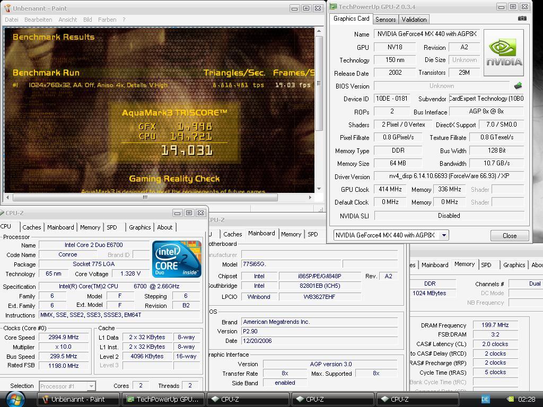The height and width of the screenshot is (407, 543).
Task: Click the mainboard model 775i65G. field
Action: pyautogui.click(x=291, y=264)
